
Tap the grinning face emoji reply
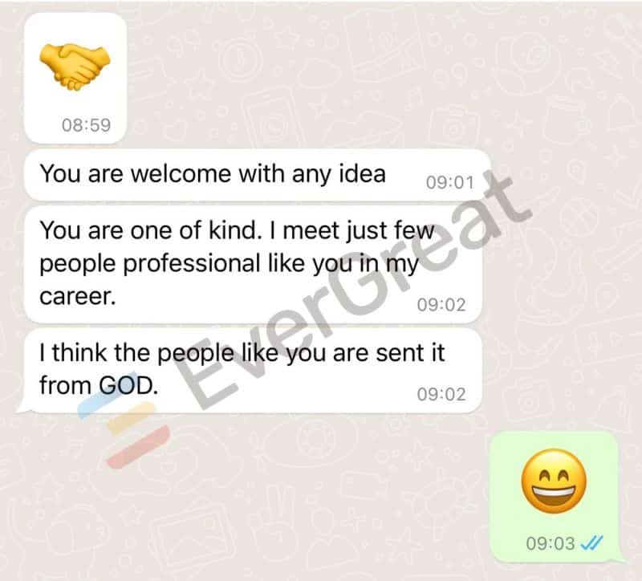[x=554, y=481]
